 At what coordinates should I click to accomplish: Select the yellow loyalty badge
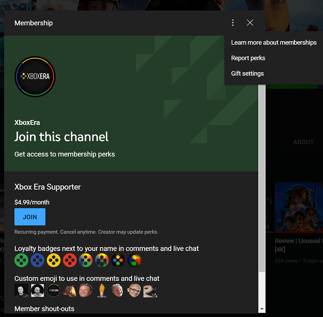coord(53,260)
